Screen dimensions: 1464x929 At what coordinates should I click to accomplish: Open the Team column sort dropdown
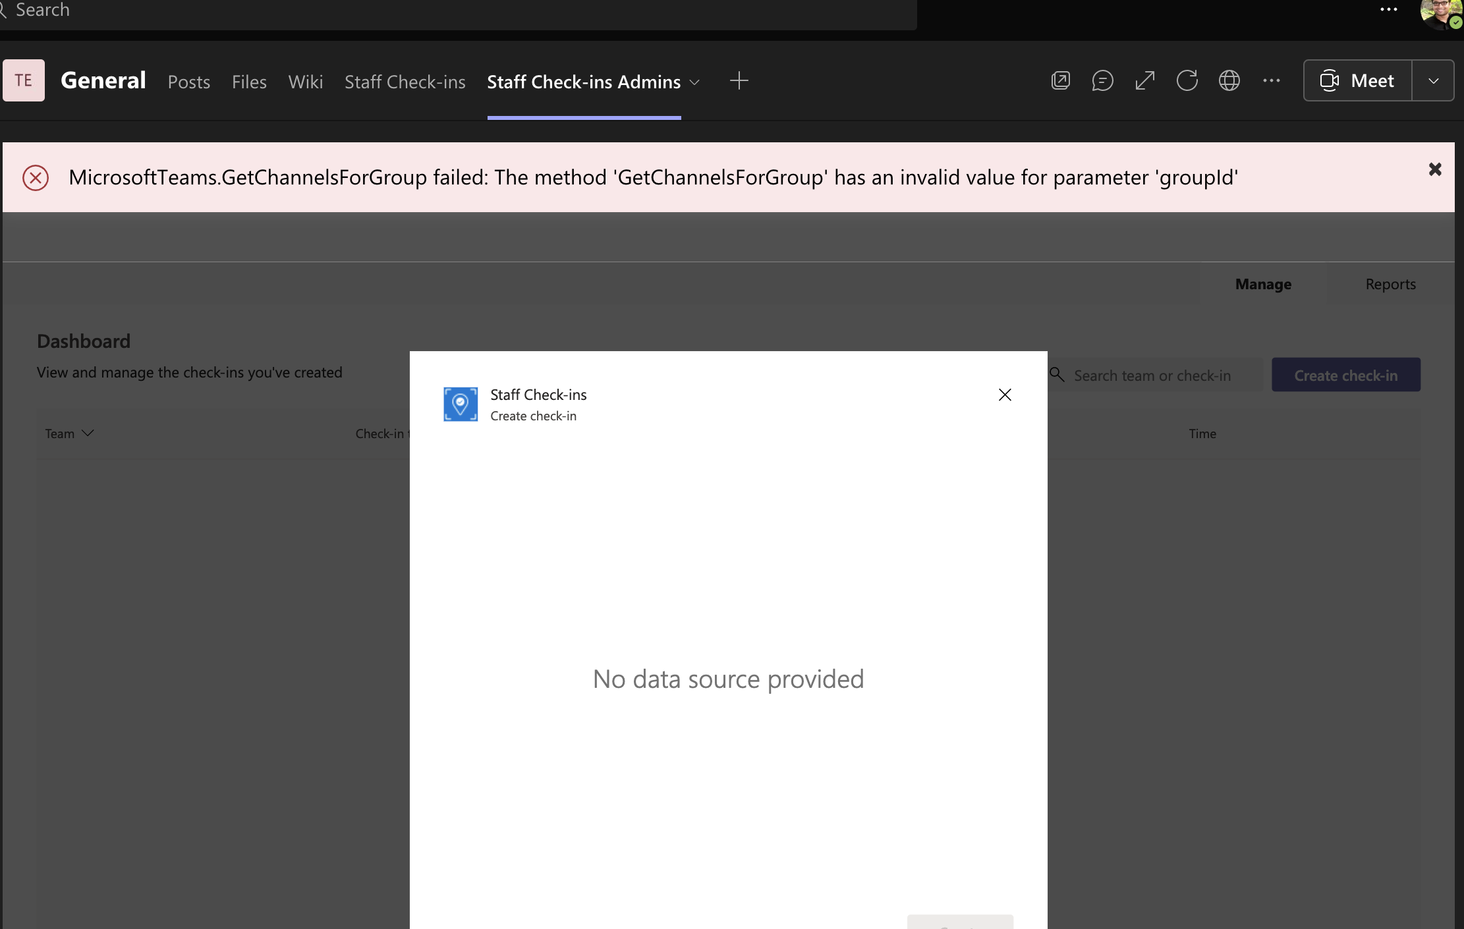coord(88,433)
